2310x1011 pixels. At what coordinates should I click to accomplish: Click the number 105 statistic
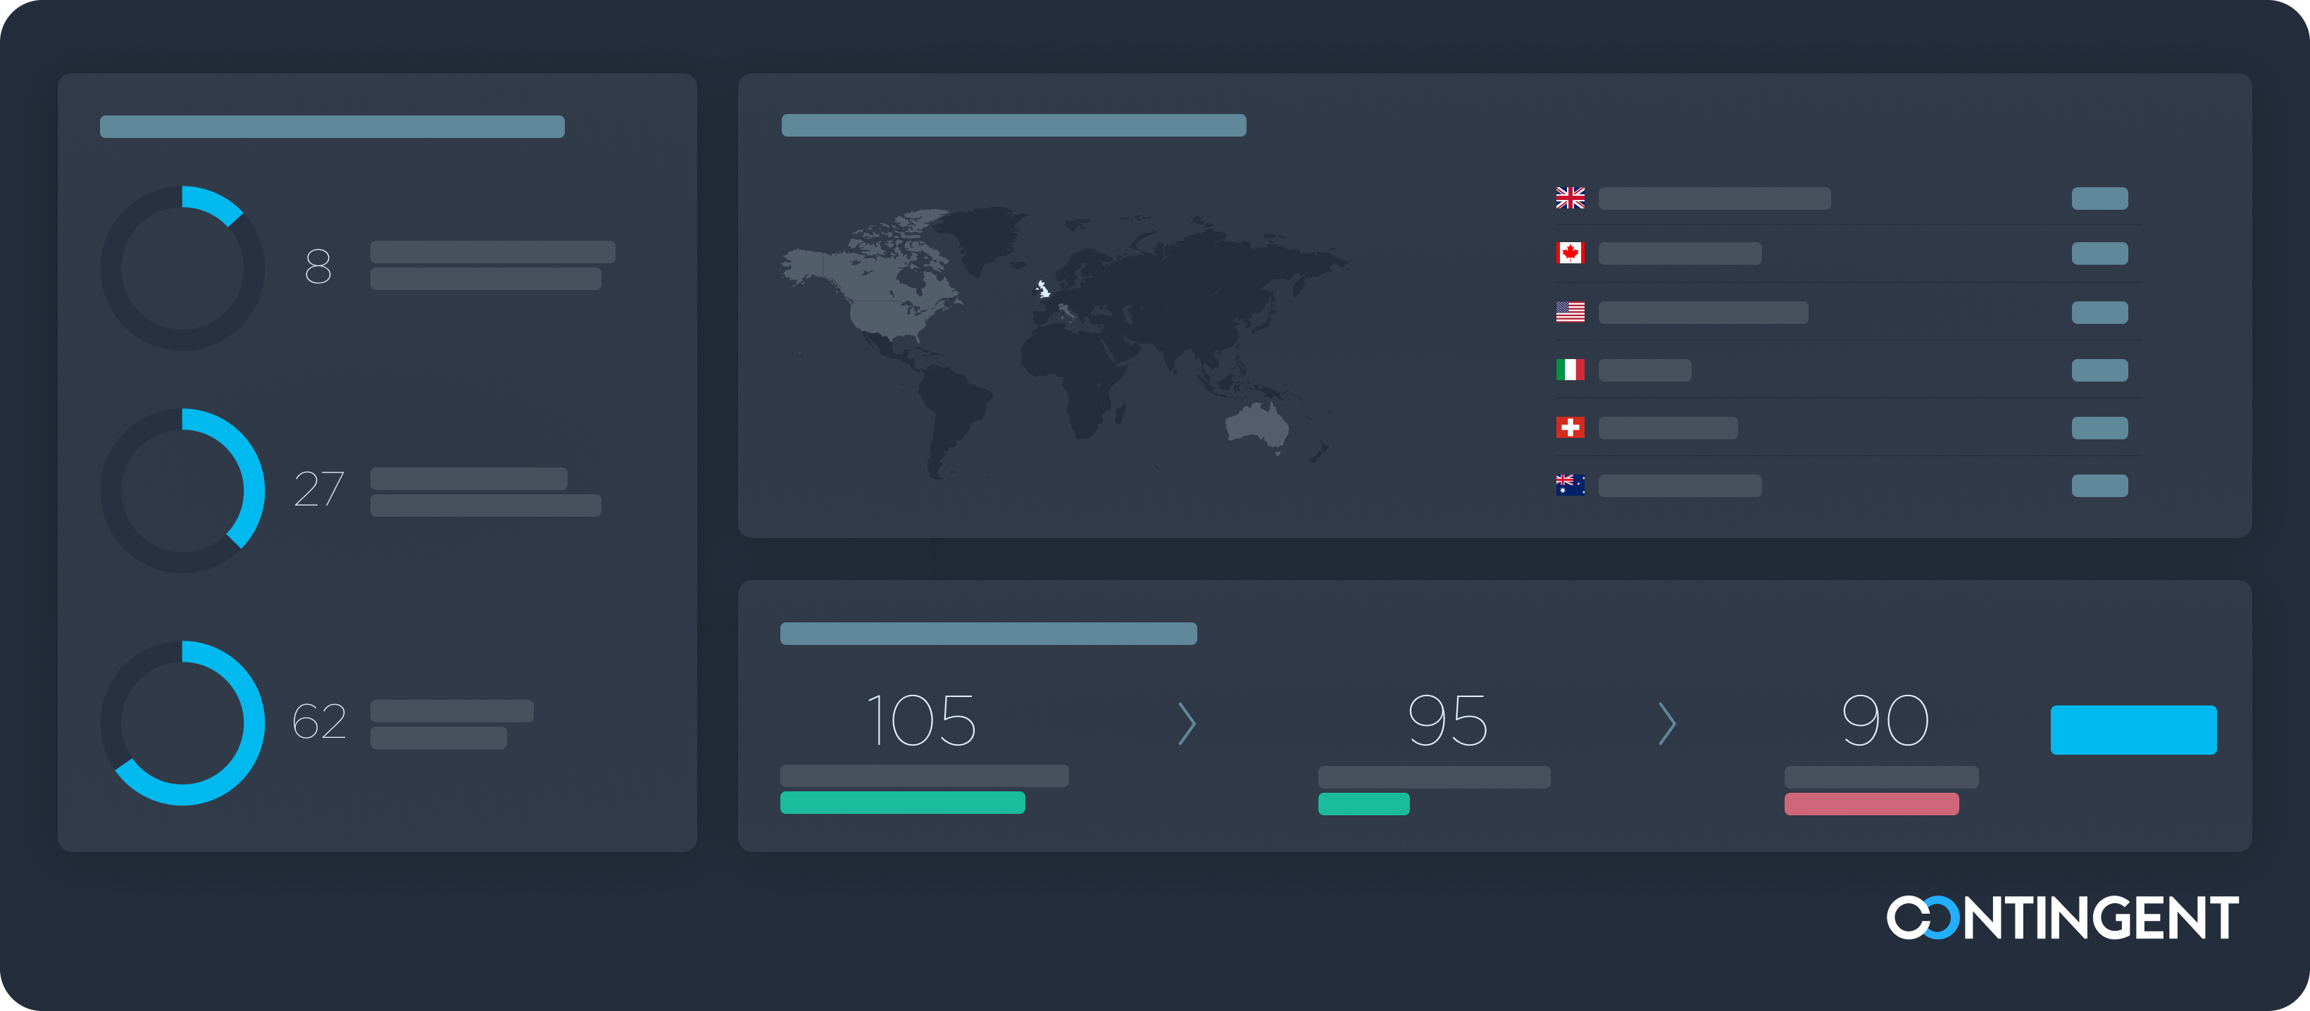tap(922, 720)
